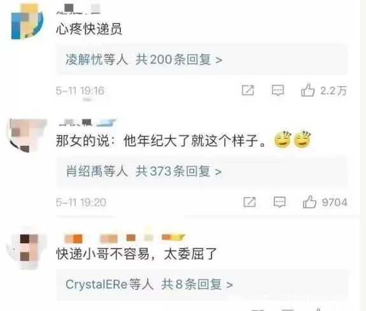Expand 共8条回复 replies
This screenshot has height=311, width=366.
tap(197, 284)
